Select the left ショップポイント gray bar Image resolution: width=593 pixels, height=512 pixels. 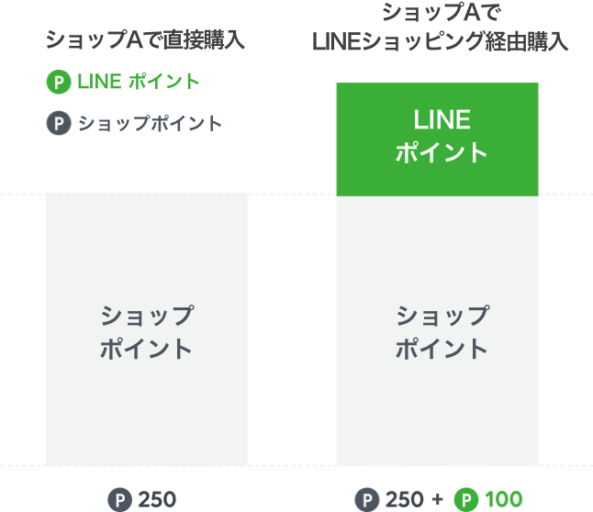147,330
